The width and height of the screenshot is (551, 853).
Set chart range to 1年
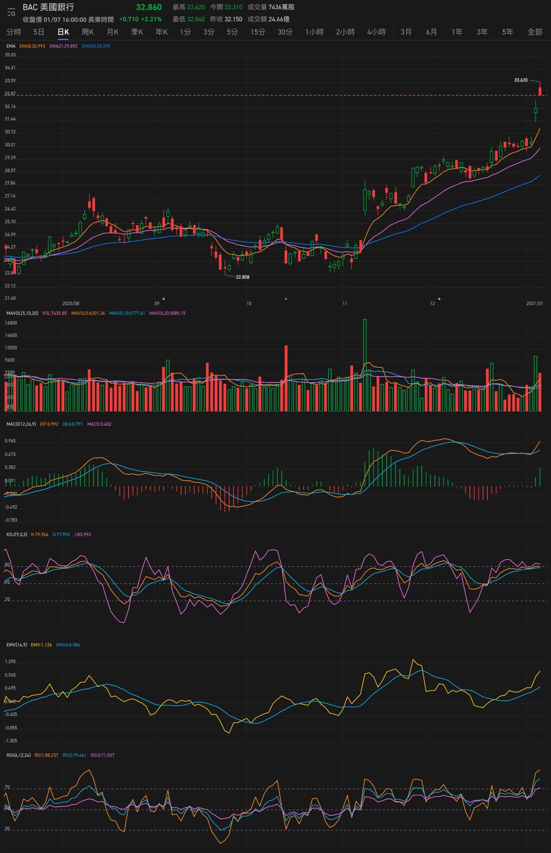pyautogui.click(x=457, y=32)
